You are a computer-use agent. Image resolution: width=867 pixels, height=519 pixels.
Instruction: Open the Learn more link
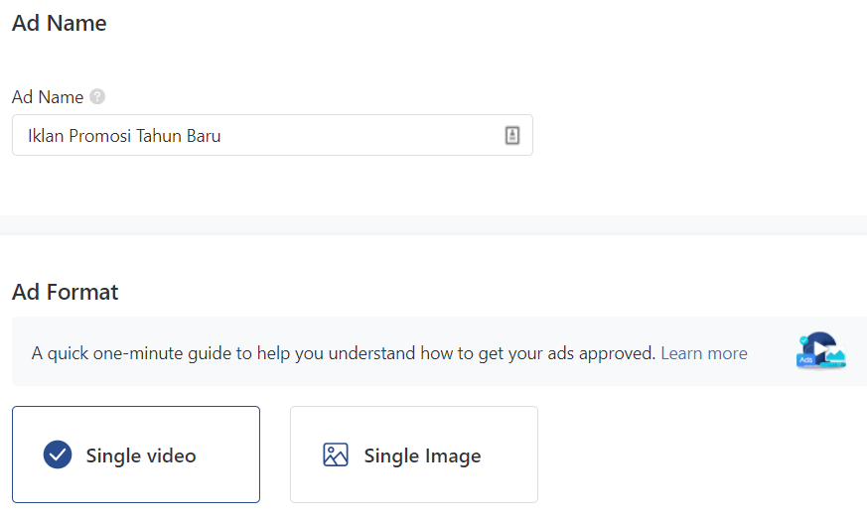pos(704,353)
